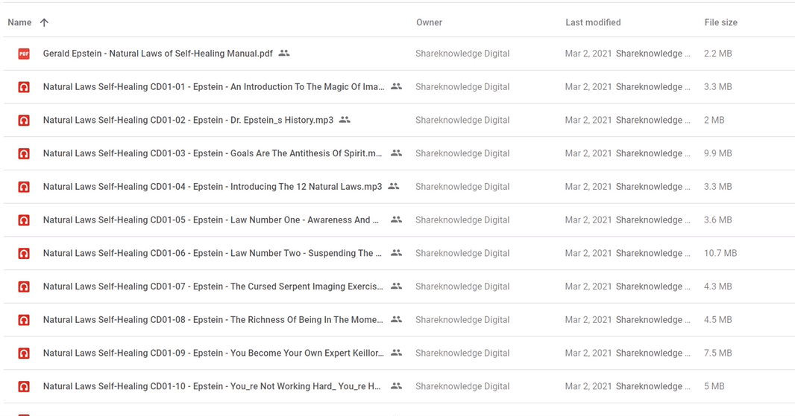Click the Owner column header
Image resolution: width=795 pixels, height=416 pixels.
429,22
